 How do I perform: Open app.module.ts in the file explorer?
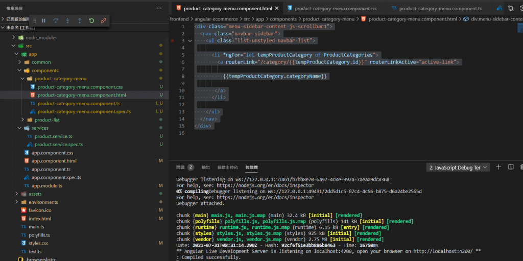coord(46,186)
